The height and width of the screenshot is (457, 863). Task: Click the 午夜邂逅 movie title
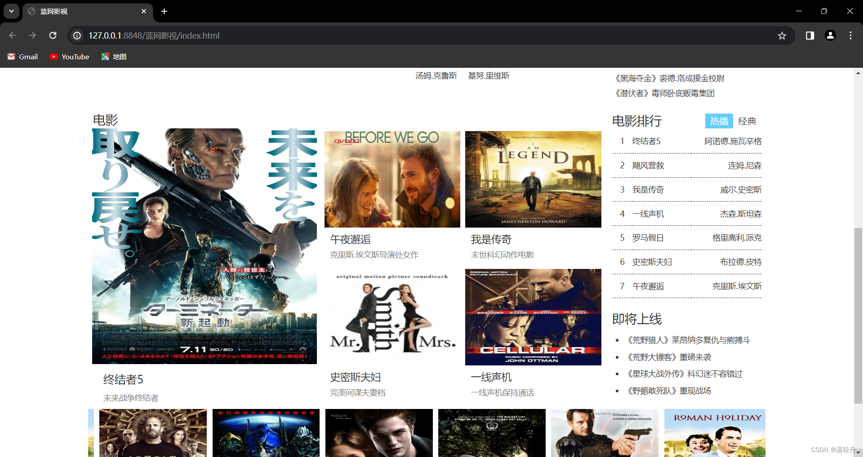click(x=350, y=239)
